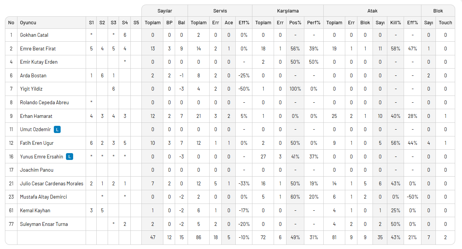Click the Perf% column header
Viewport: 462px width, 249px height.
pyautogui.click(x=314, y=23)
